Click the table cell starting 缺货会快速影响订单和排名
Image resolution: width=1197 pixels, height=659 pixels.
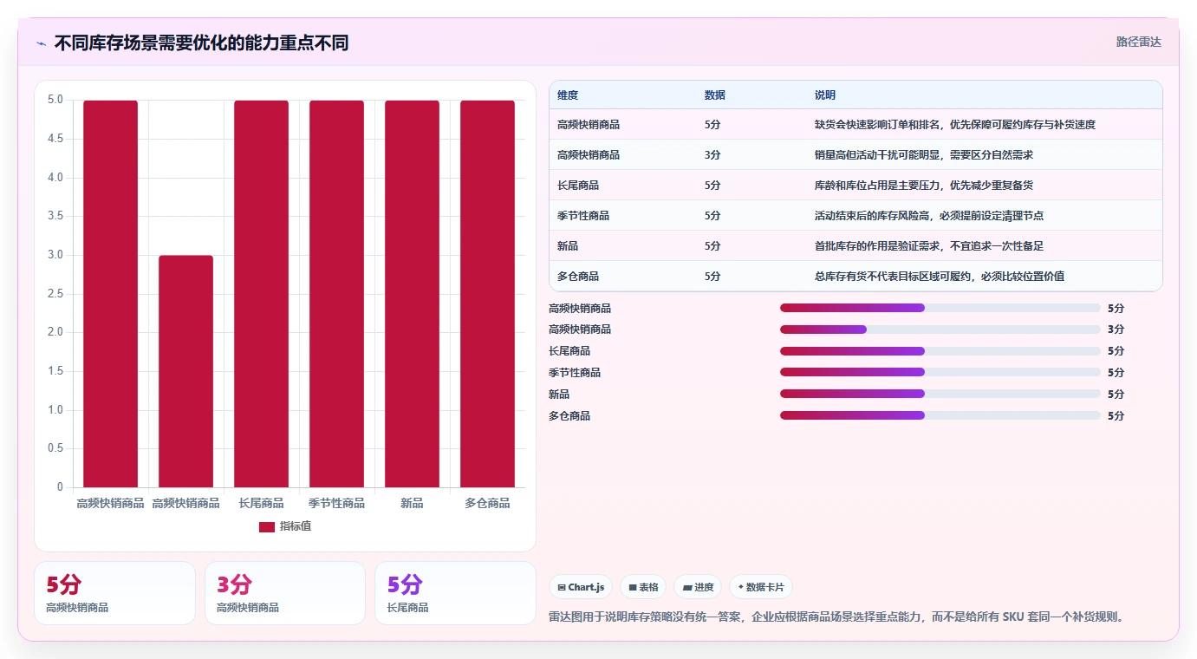pos(955,125)
